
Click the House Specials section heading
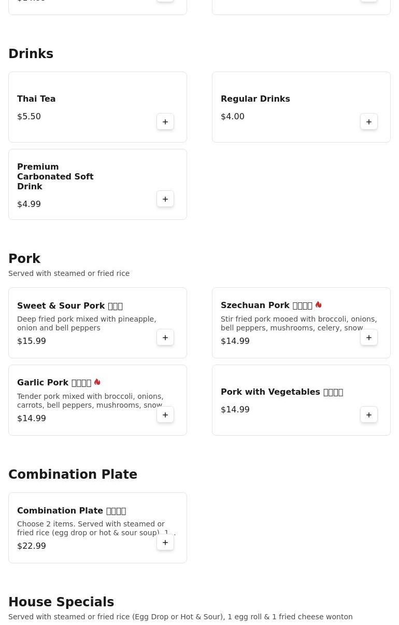61,602
